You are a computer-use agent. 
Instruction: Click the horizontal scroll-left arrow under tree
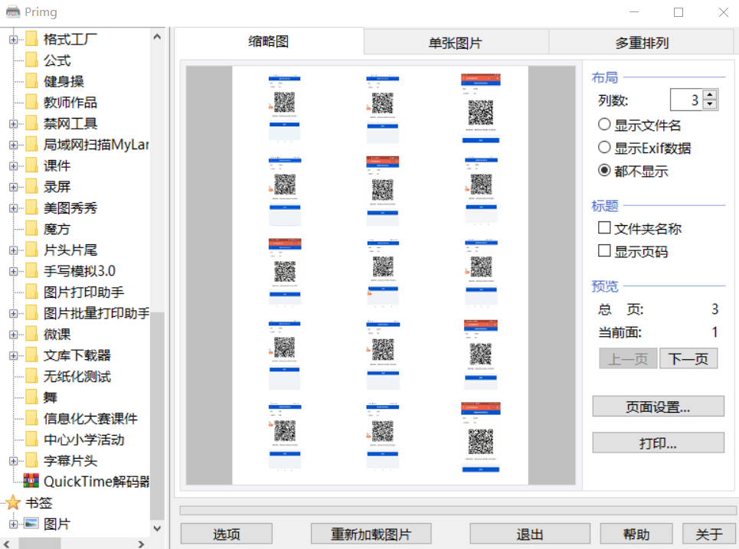coord(7,544)
